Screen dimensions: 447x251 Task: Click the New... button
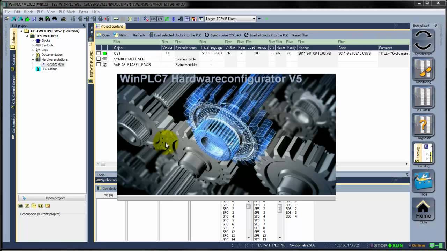122,35
